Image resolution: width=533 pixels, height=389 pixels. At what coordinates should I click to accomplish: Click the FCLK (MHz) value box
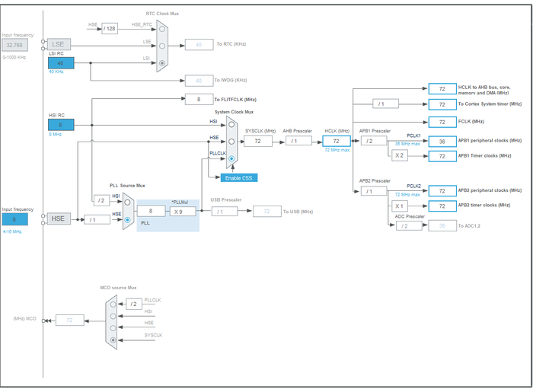[442, 122]
